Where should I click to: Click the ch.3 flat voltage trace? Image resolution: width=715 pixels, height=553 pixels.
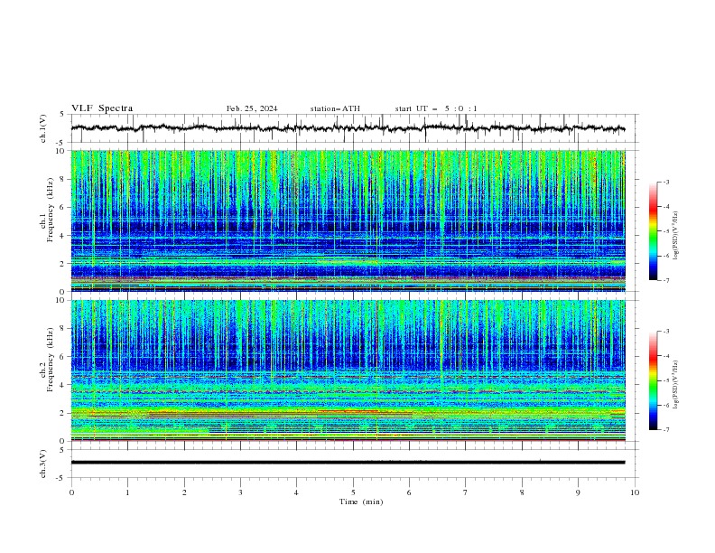(x=348, y=463)
